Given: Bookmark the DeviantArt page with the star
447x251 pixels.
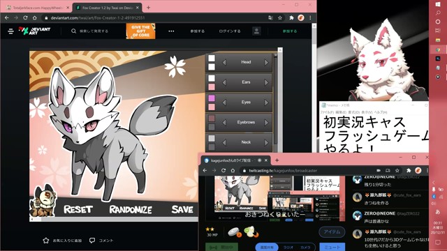Looking at the screenshot, I should tap(280, 17).
